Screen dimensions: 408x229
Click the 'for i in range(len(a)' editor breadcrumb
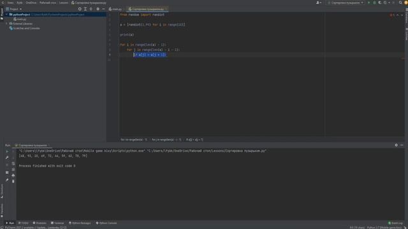[134, 140]
